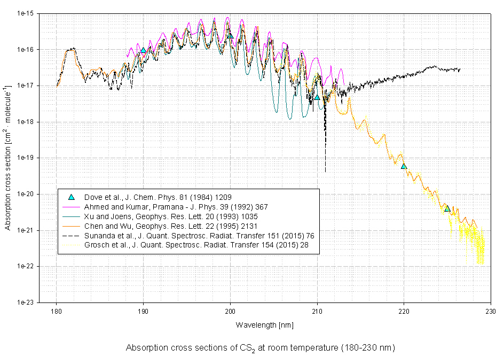Screen dimensions: 504x357
Task: Click the teal line sample for Xu and Joens
Action: tap(70, 216)
